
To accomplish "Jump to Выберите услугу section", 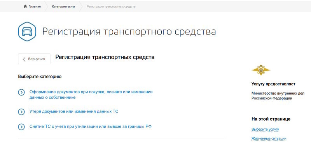I will click(x=265, y=130).
